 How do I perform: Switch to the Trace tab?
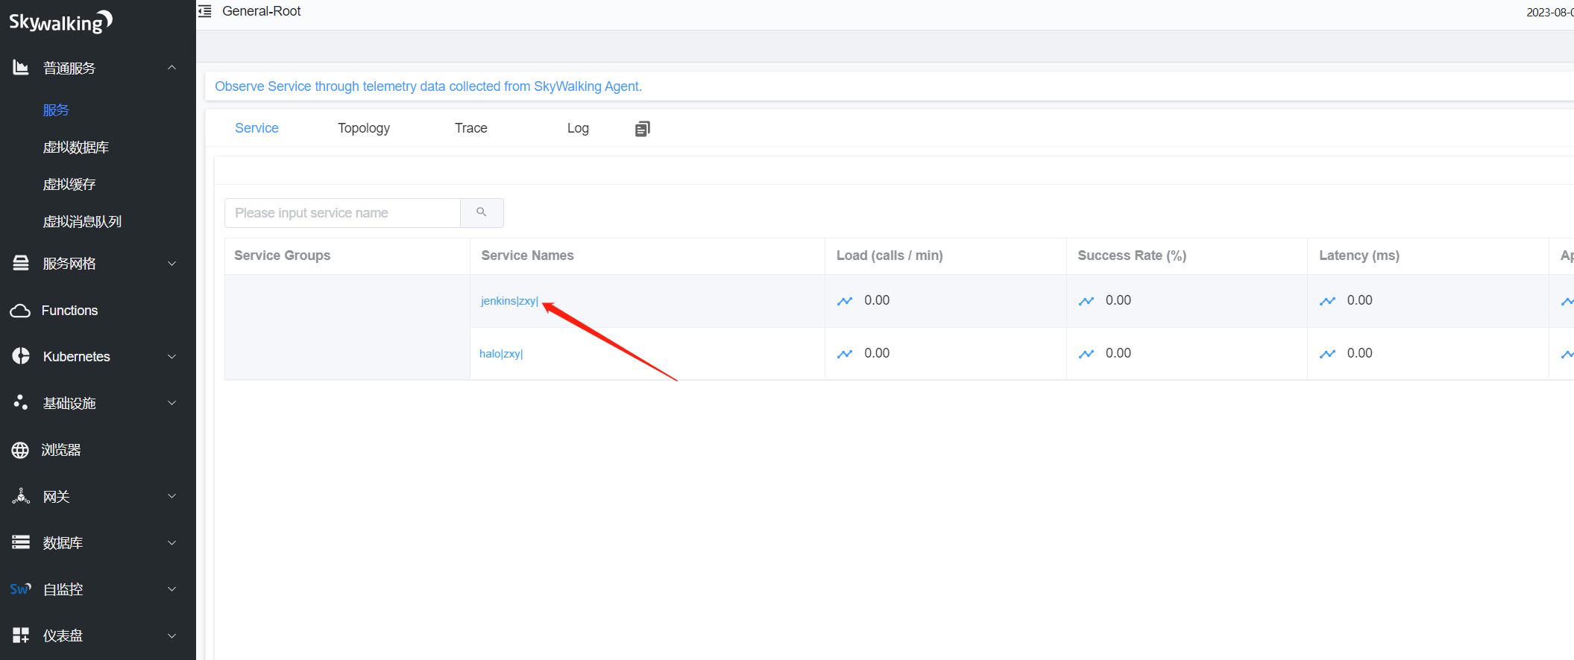tap(471, 128)
